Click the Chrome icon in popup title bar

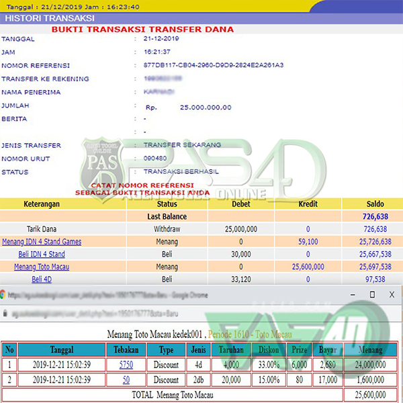point(3,295)
